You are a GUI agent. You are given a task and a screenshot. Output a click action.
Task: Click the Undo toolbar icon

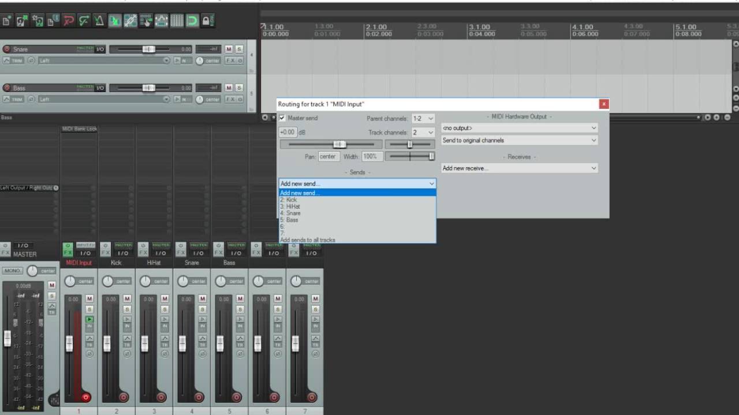click(x=69, y=21)
